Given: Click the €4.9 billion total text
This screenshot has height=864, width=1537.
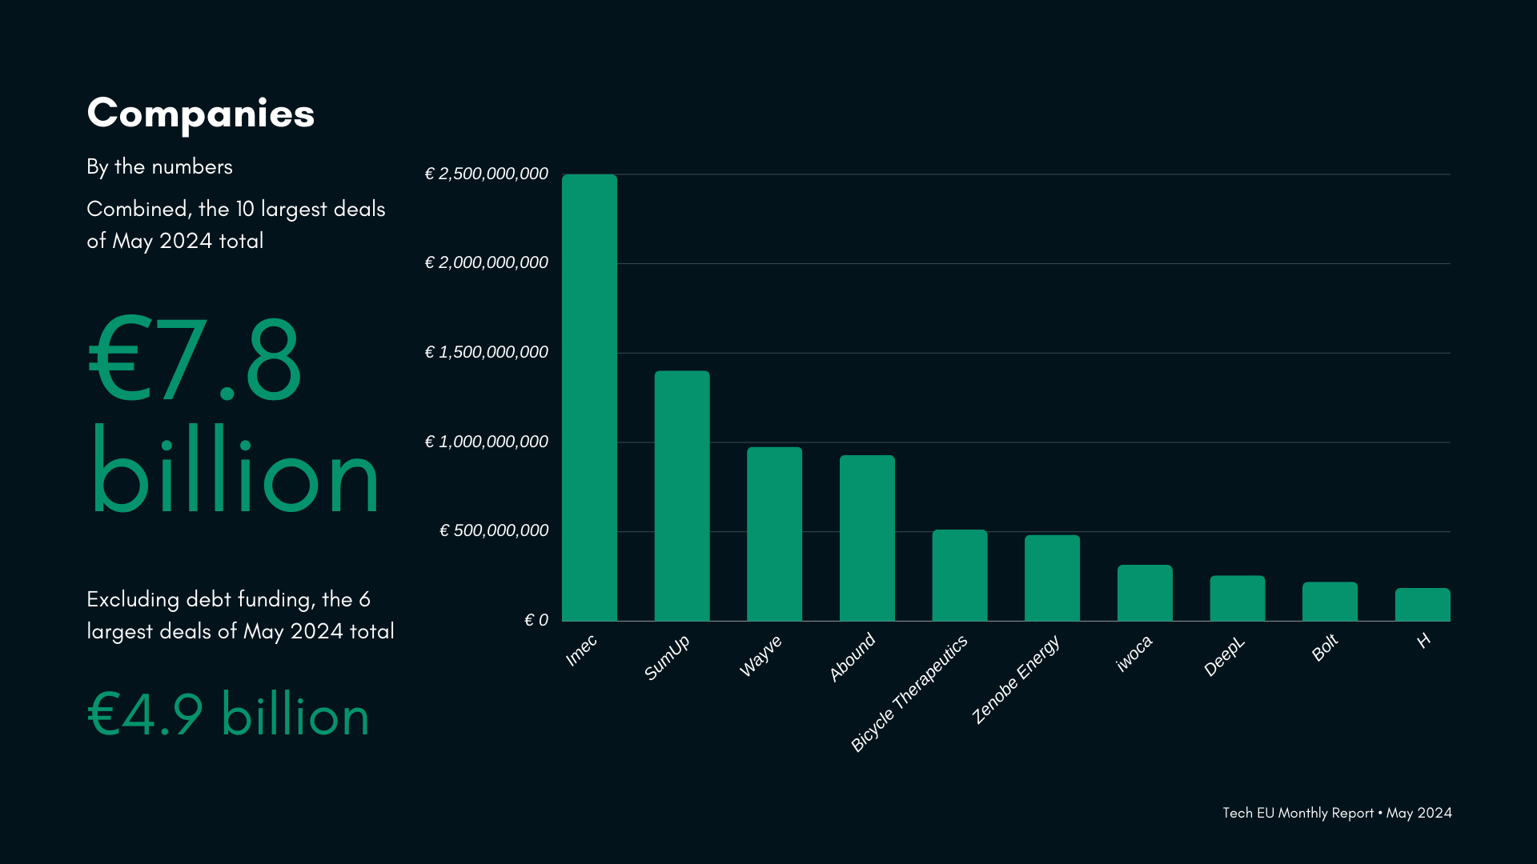Looking at the screenshot, I should 228,714.
